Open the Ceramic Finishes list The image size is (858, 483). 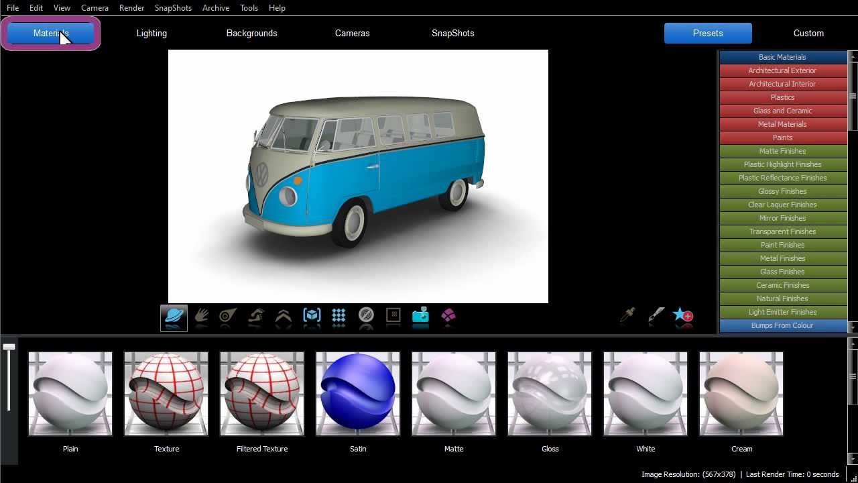[x=783, y=285]
